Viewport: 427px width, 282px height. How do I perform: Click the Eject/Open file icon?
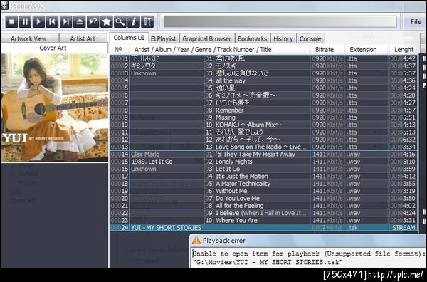(79, 22)
